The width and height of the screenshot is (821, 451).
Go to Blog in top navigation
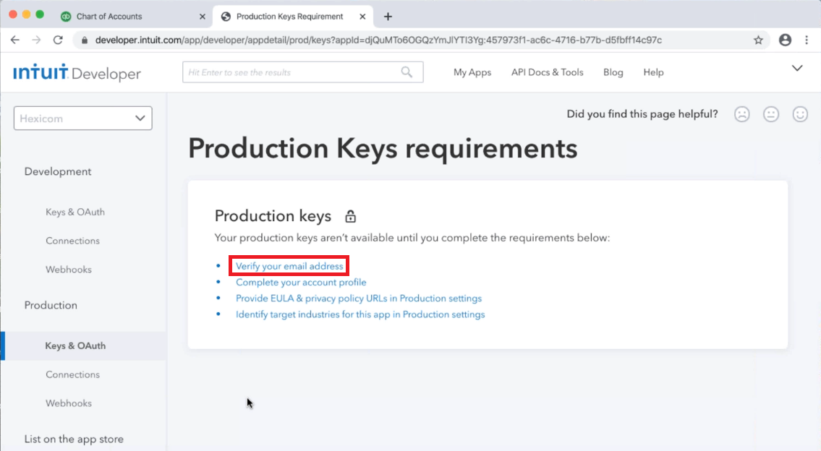coord(613,72)
